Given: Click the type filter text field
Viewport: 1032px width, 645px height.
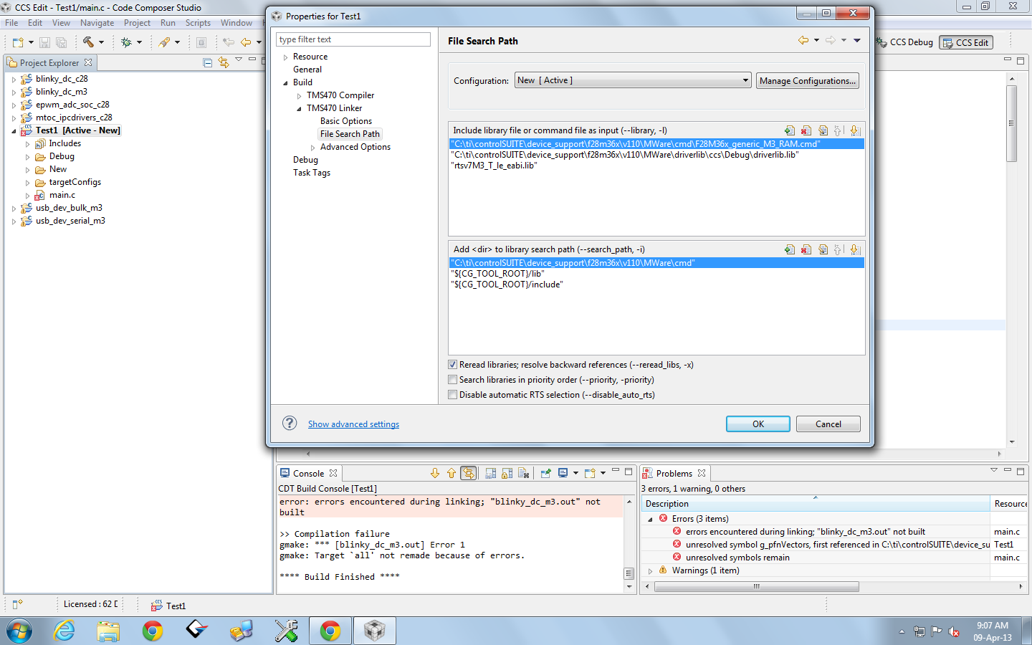Looking at the screenshot, I should pos(353,39).
